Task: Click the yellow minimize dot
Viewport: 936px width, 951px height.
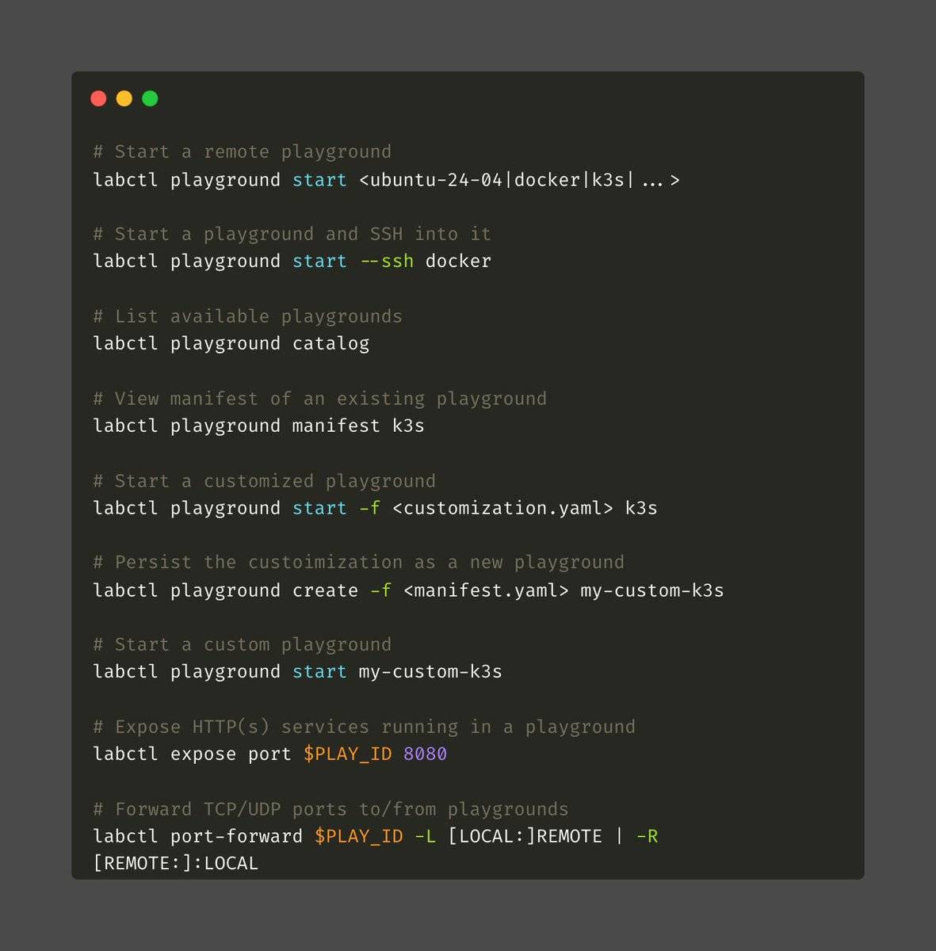Action: tap(124, 98)
